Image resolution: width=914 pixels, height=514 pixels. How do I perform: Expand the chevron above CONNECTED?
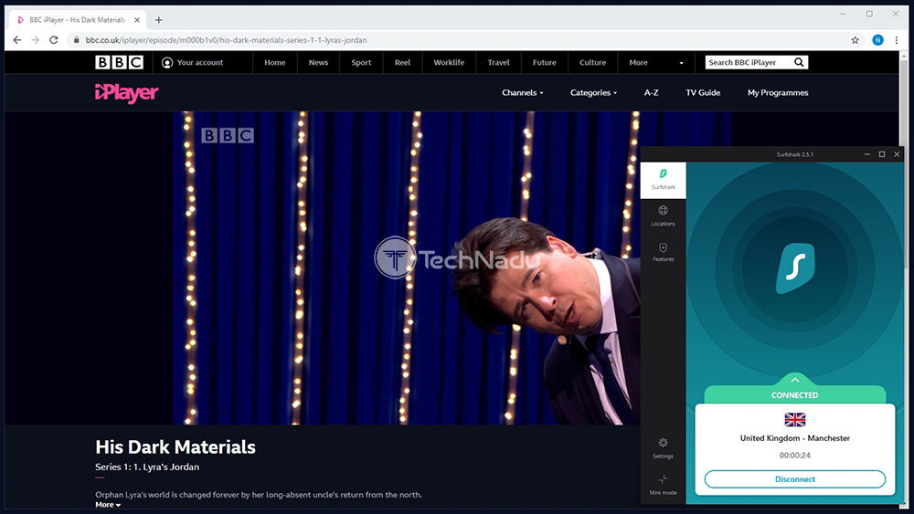pyautogui.click(x=794, y=380)
